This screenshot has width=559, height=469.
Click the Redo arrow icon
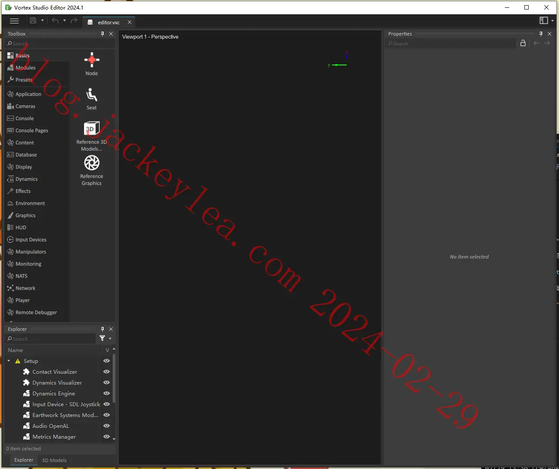tap(74, 20)
